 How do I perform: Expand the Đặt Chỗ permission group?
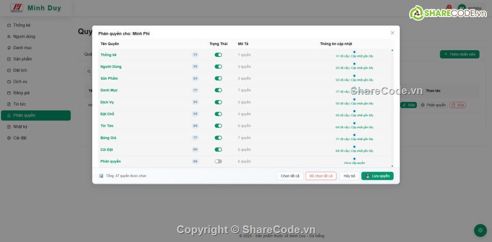coord(107,114)
